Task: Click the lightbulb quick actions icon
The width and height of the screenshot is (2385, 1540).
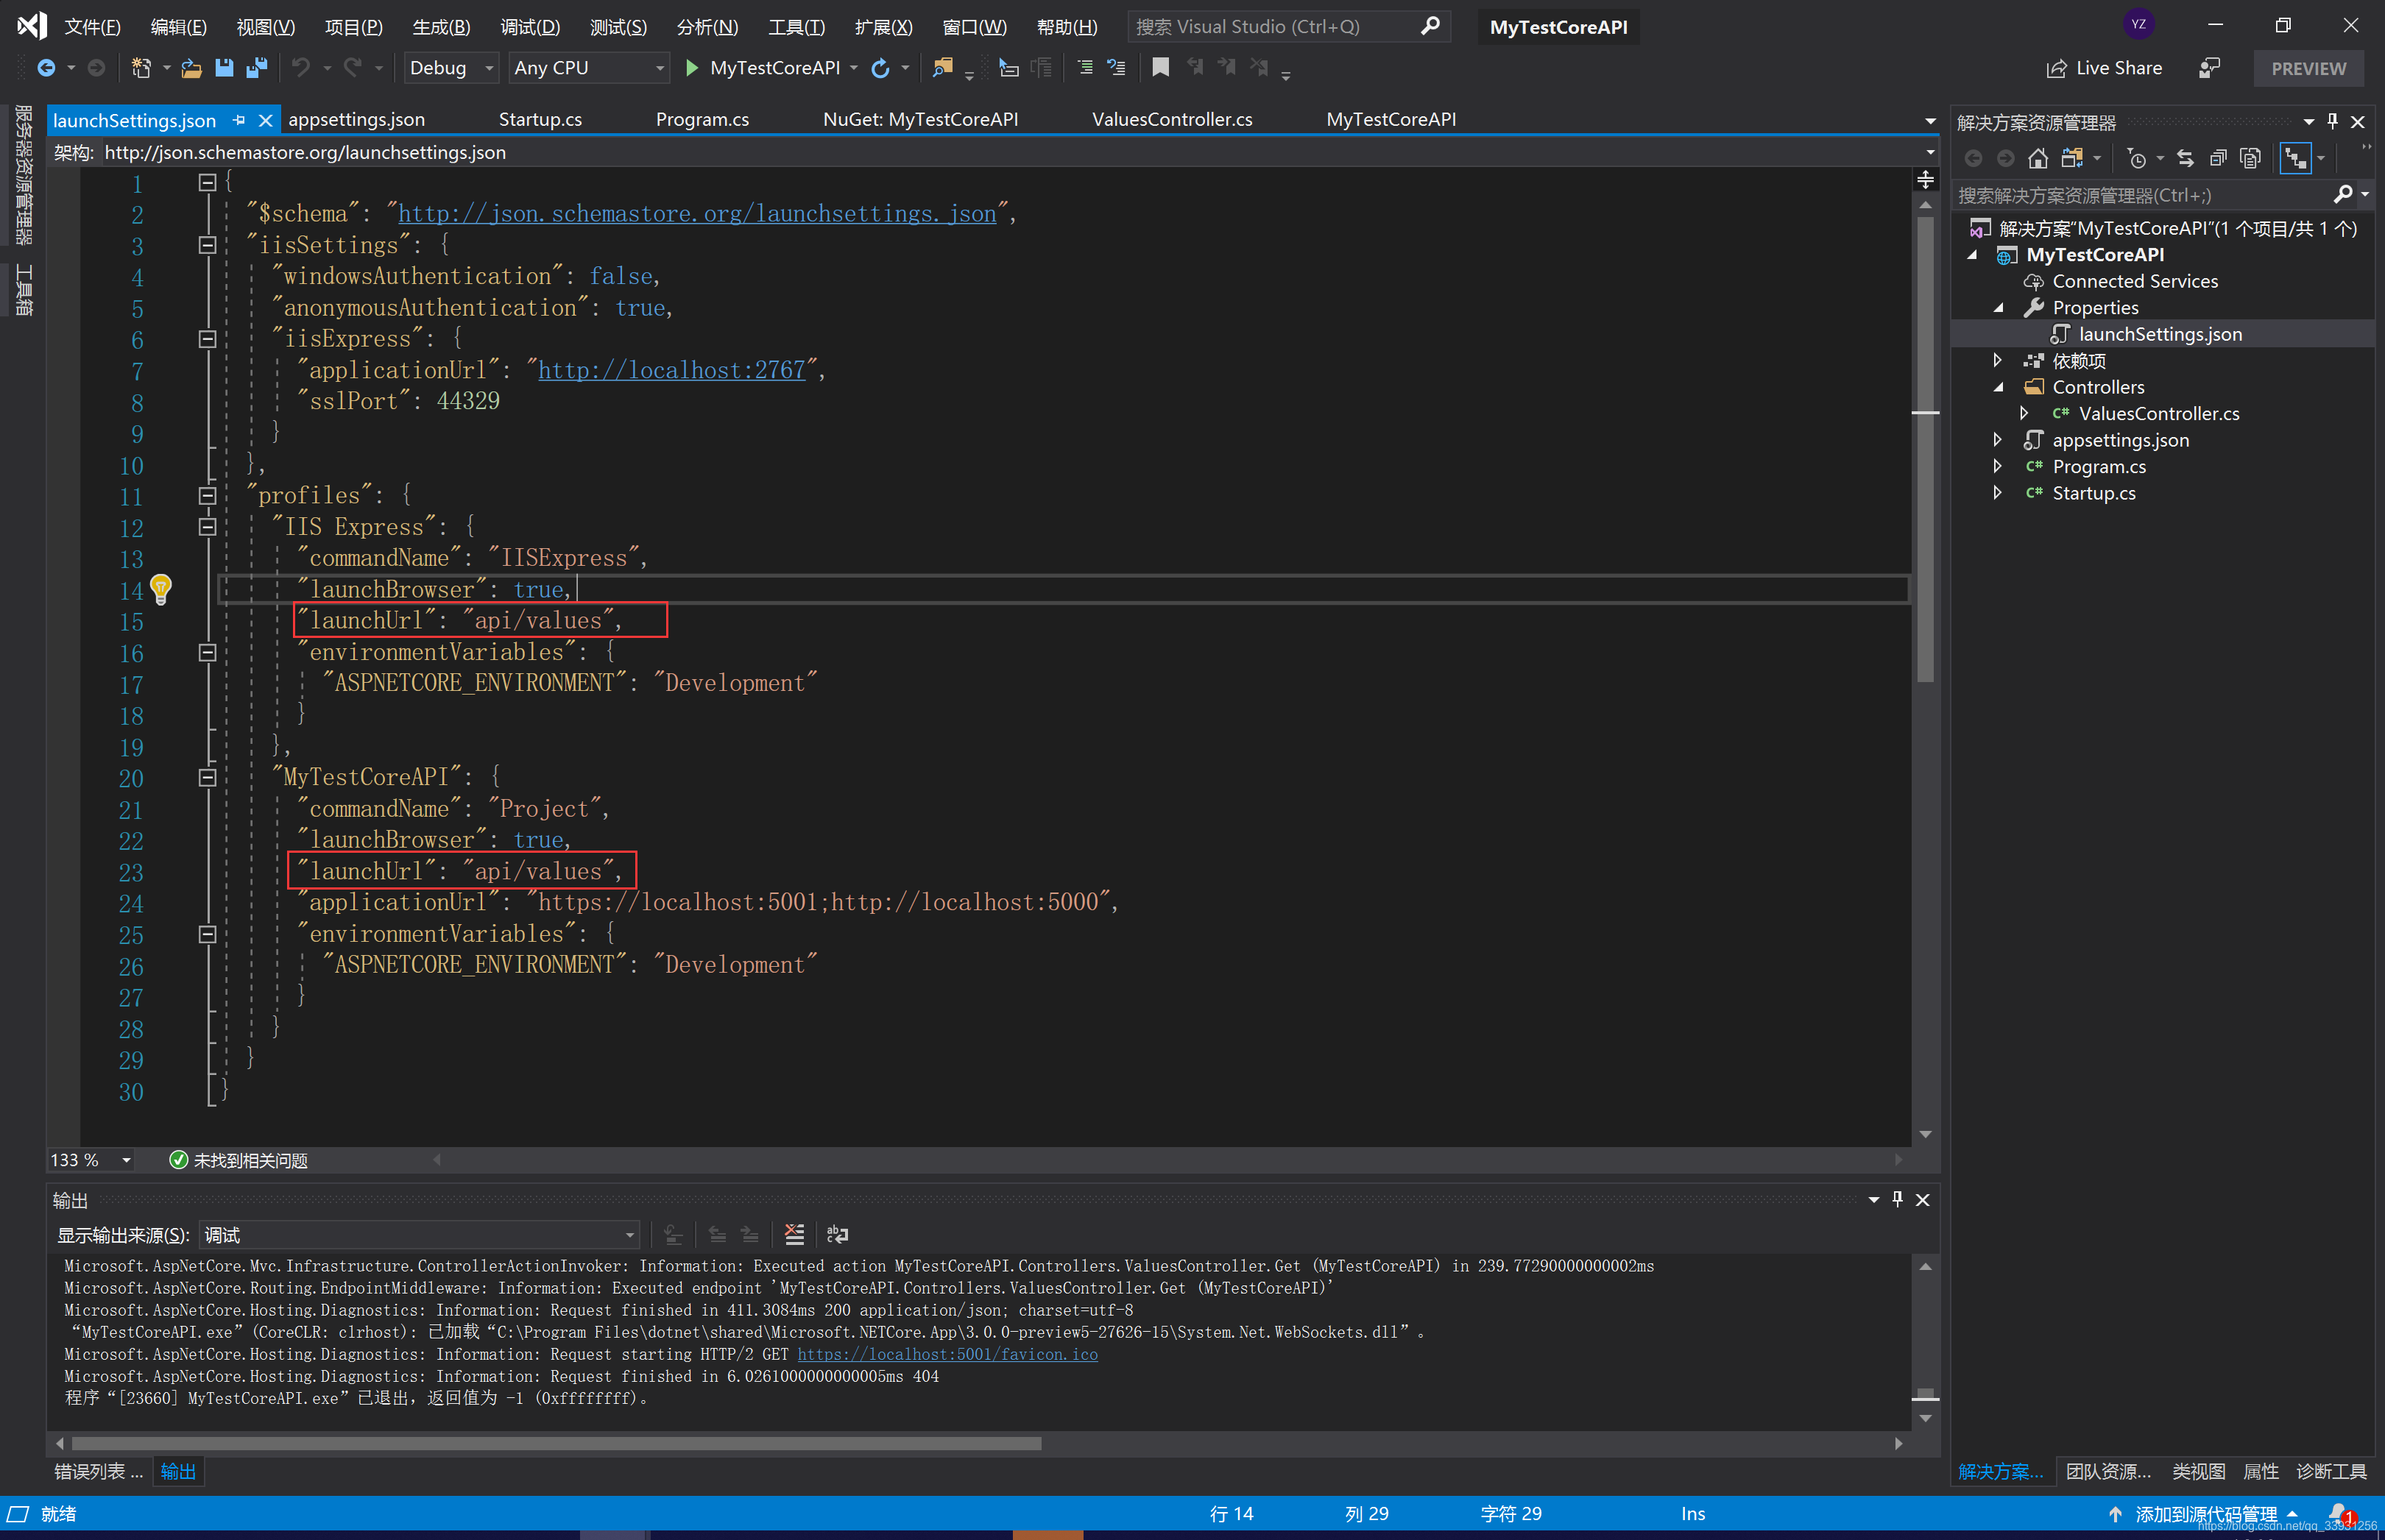Action: [161, 588]
